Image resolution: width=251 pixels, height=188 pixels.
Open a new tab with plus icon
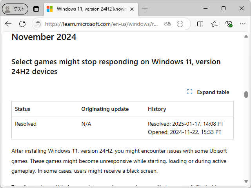[145, 9]
